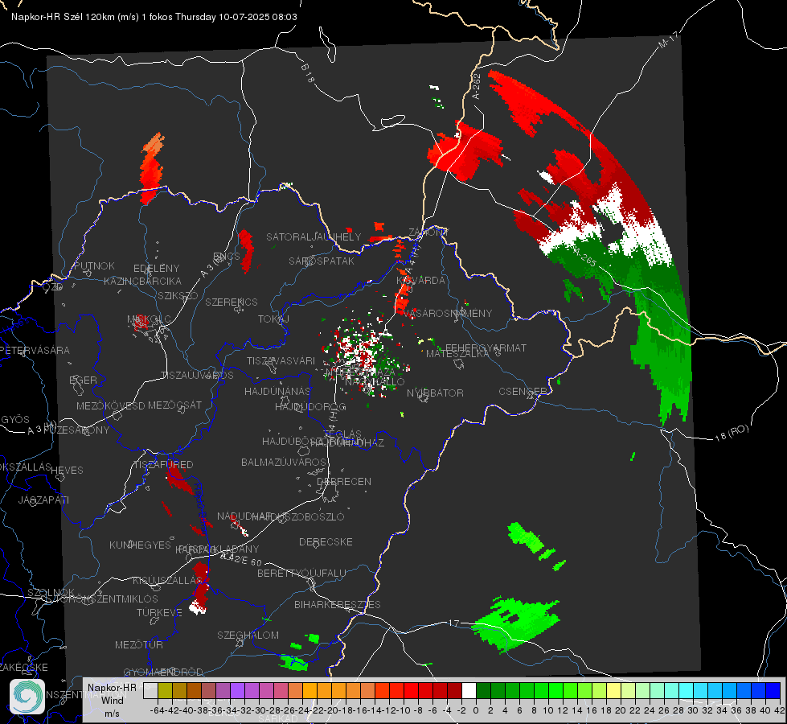This screenshot has width=787, height=724.
Task: Select the PÉTERVÁSÁRA label
Action: [35, 350]
